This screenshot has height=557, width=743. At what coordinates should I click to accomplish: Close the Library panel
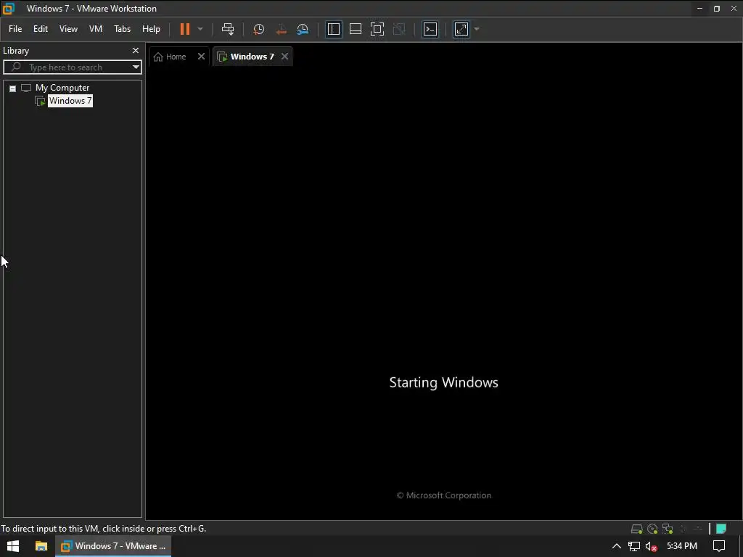[136, 50]
